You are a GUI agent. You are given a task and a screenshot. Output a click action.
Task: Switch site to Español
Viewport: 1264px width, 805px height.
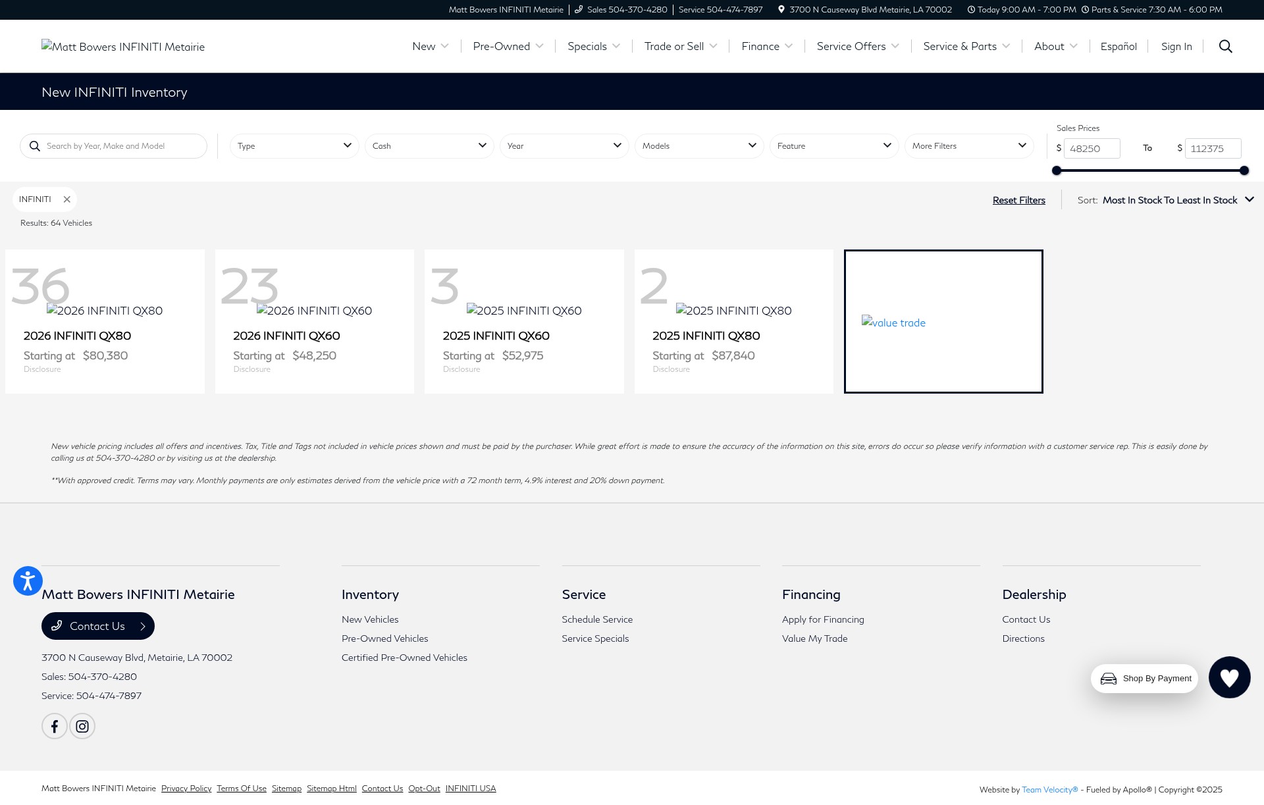[1119, 46]
